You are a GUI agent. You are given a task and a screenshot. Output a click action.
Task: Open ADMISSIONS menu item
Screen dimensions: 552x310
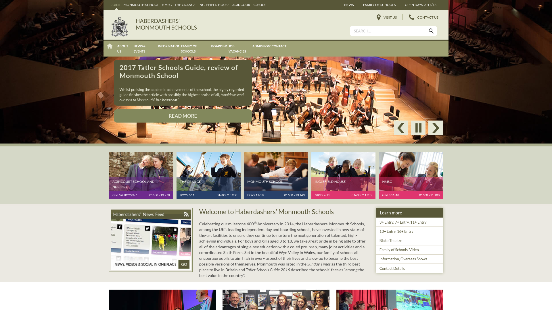(x=261, y=46)
